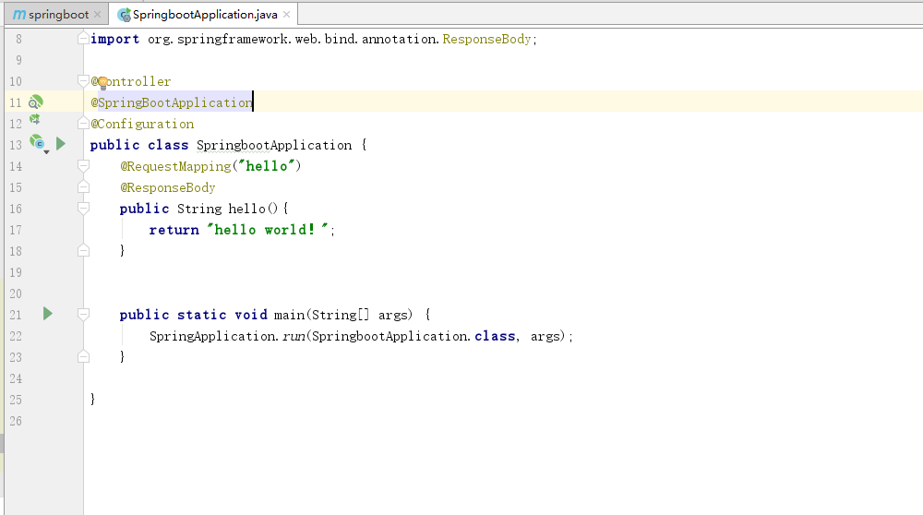Viewport: 923px width, 515px height.
Task: Switch to the SpringbootApplication.java tab
Action: (x=204, y=15)
